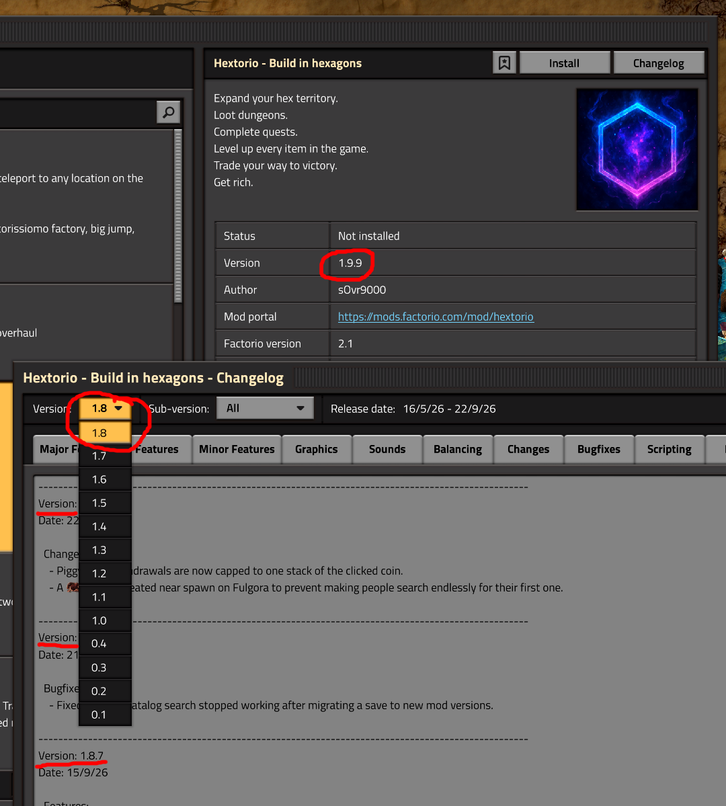Click the 'Mod portal' row label
The image size is (726, 806).
pos(250,317)
